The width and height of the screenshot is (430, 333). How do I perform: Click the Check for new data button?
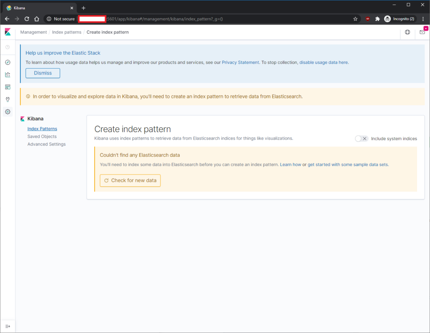130,180
